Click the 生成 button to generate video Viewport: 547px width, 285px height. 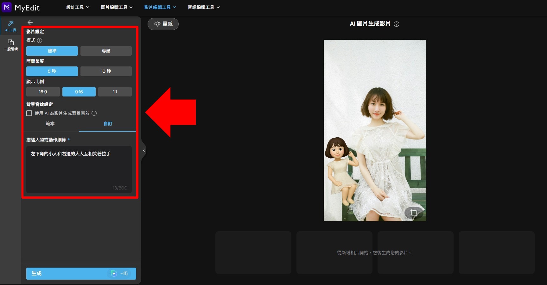[81, 273]
